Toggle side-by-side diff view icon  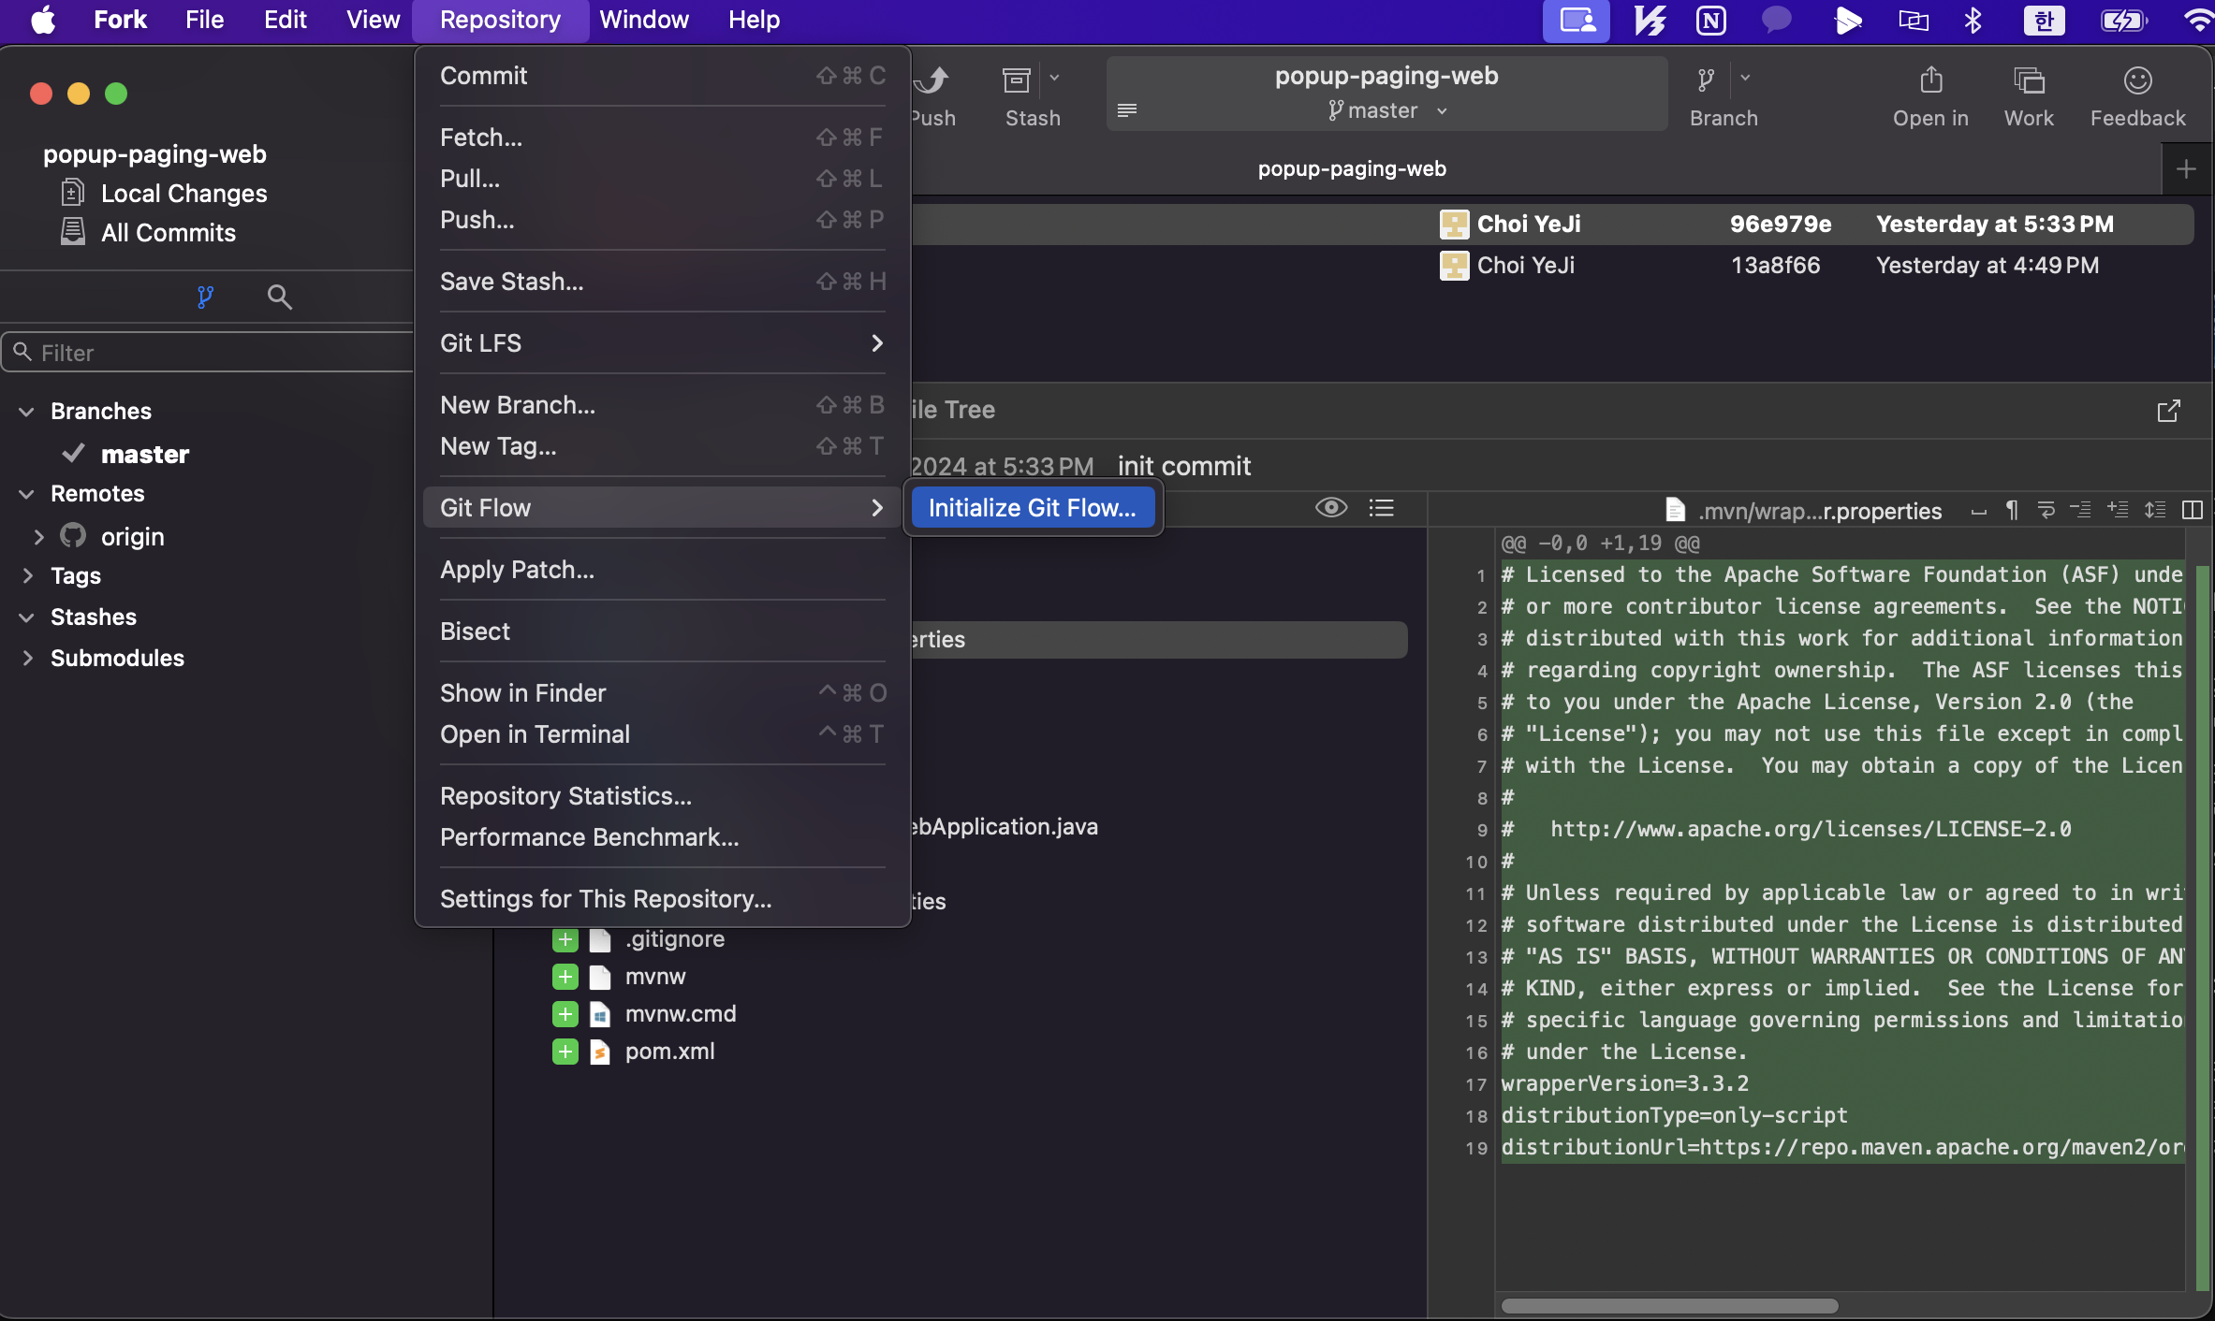pyautogui.click(x=2192, y=510)
